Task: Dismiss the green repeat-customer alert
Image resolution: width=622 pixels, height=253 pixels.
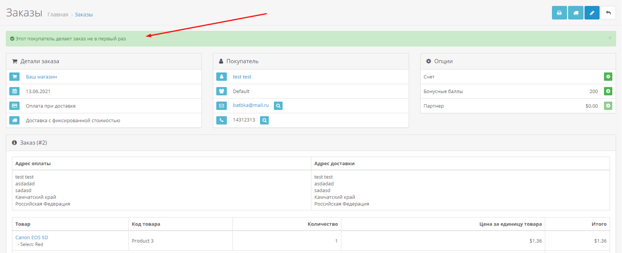Action: pyautogui.click(x=610, y=38)
